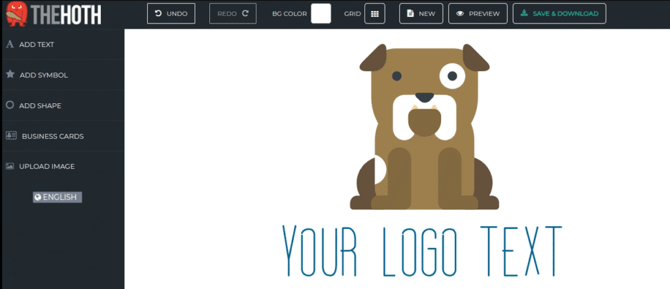Click the business card icon in sidebar
Image resolution: width=670 pixels, height=289 pixels.
coord(10,135)
